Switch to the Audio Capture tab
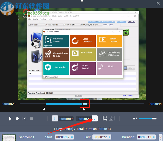The image size is (163, 141). click(x=111, y=25)
